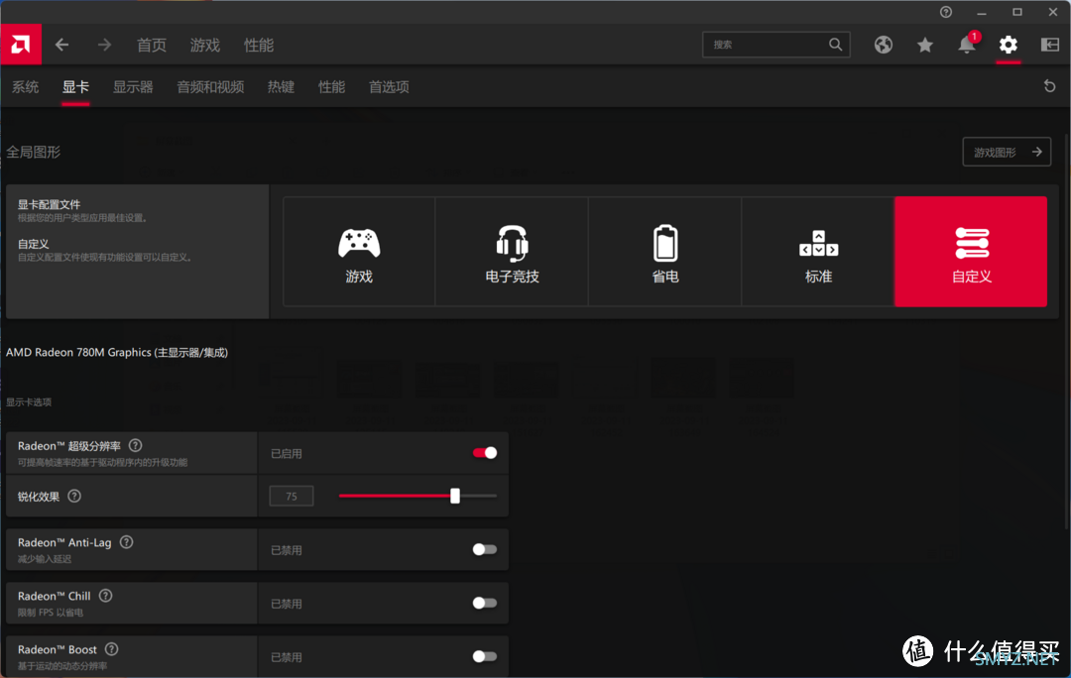Open the web browser globe icon

(x=884, y=45)
